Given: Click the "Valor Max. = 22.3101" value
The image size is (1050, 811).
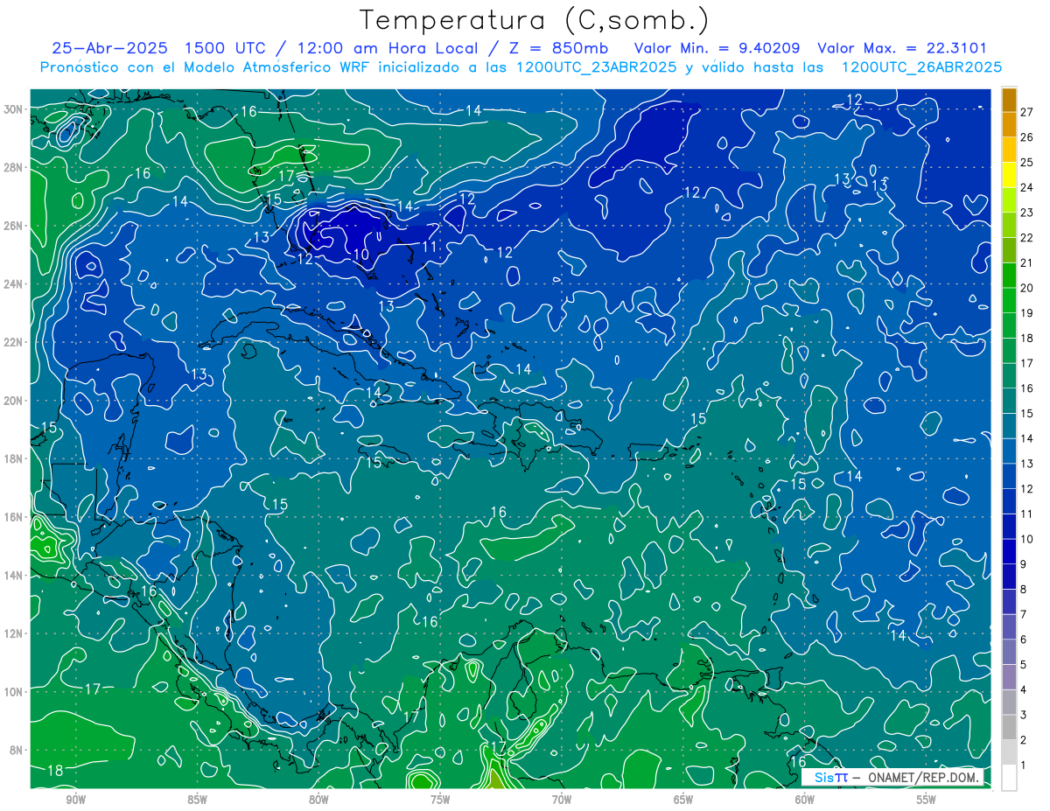Looking at the screenshot, I should click(x=903, y=48).
